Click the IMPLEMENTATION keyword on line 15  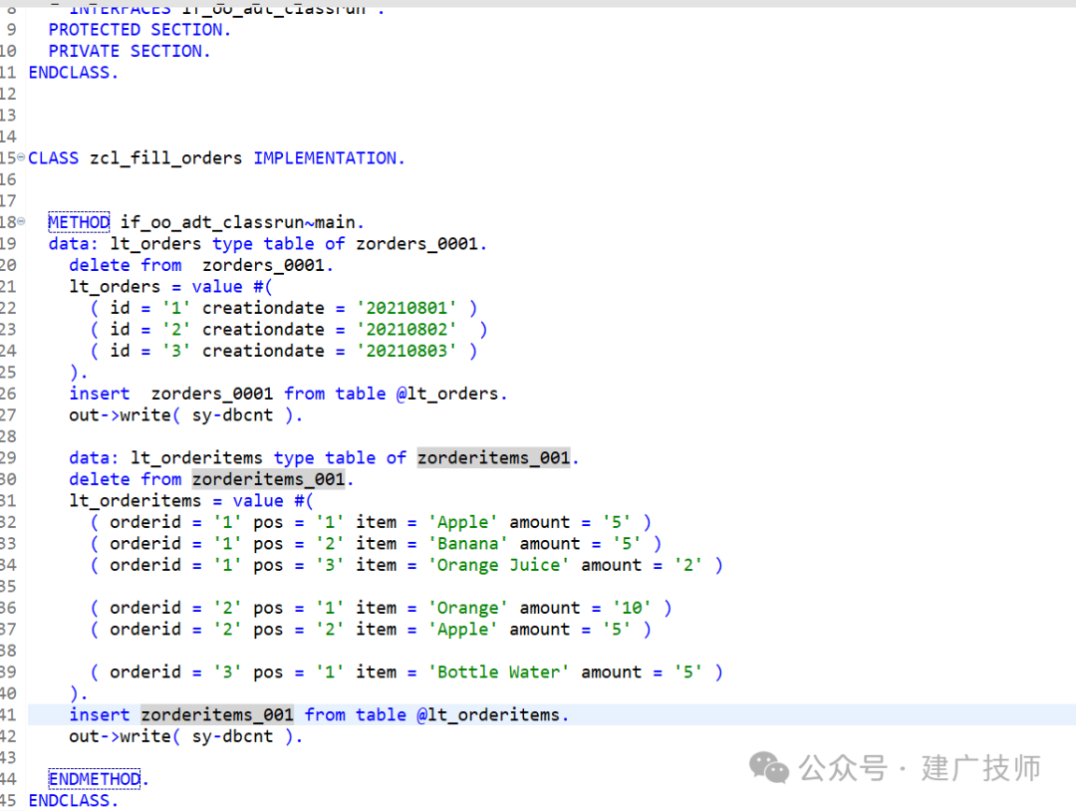(329, 158)
